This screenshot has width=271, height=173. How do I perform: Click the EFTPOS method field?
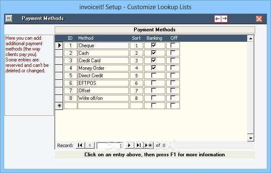pyautogui.click(x=104, y=83)
